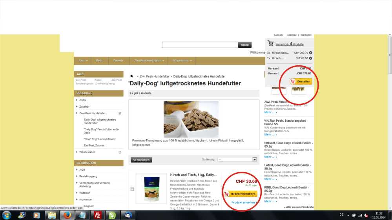Screen dimensions: 392x220
Task: Add Hirsch und Fisch to Warenkorb
Action: pyautogui.click(x=241, y=194)
